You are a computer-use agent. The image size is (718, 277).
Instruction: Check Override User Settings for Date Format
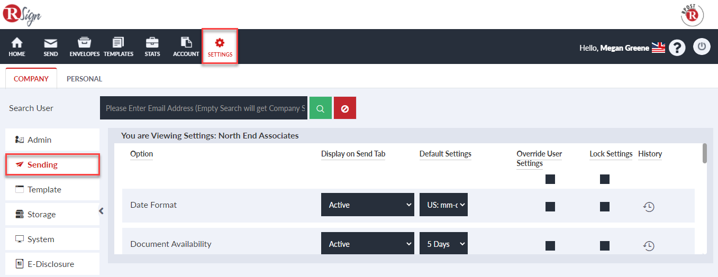pos(550,206)
